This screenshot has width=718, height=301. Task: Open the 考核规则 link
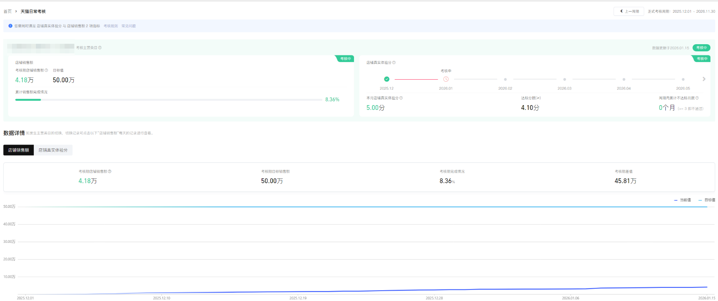111,26
